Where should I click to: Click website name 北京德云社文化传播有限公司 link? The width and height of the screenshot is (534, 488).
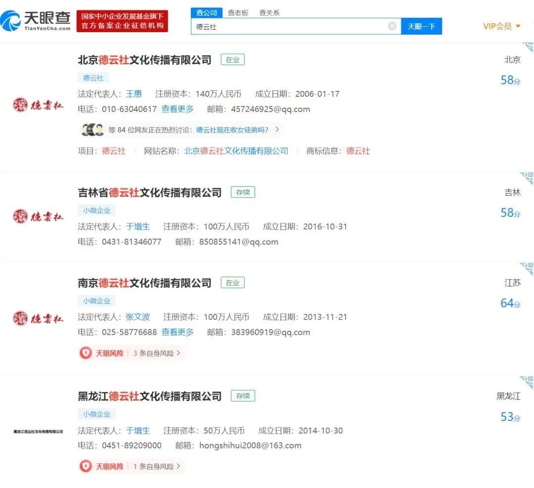(236, 151)
